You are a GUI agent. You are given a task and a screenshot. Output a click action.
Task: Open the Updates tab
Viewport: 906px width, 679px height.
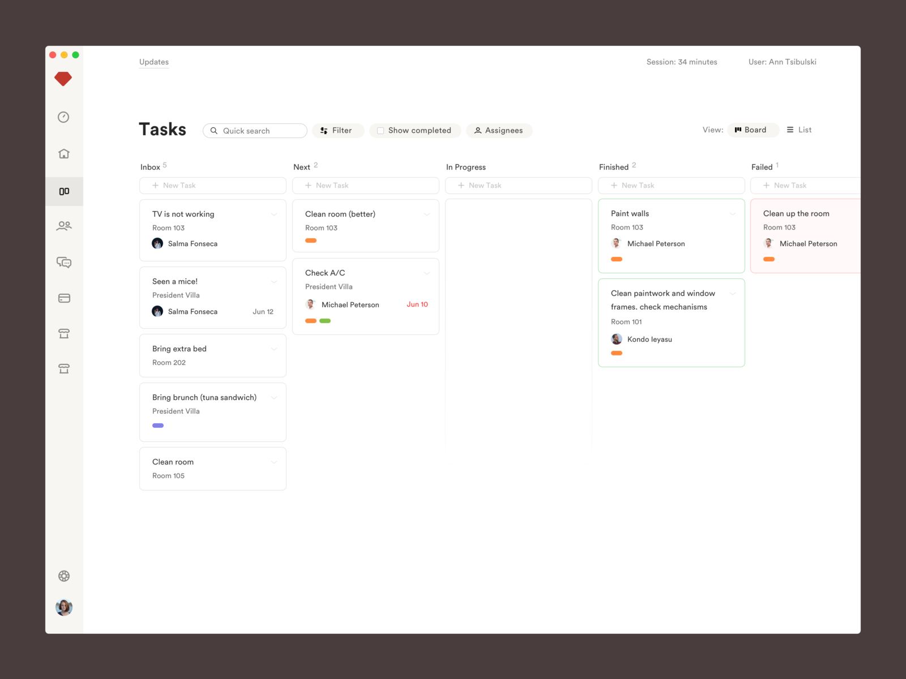tap(154, 62)
